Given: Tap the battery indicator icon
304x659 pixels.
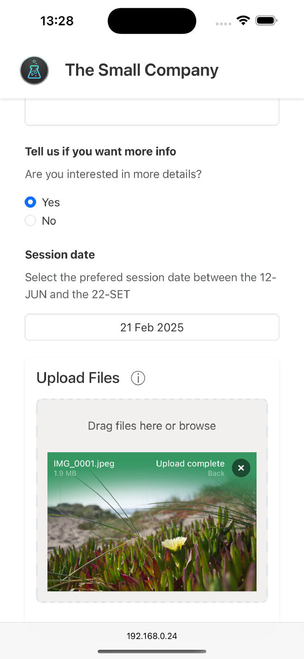Looking at the screenshot, I should pos(266,21).
